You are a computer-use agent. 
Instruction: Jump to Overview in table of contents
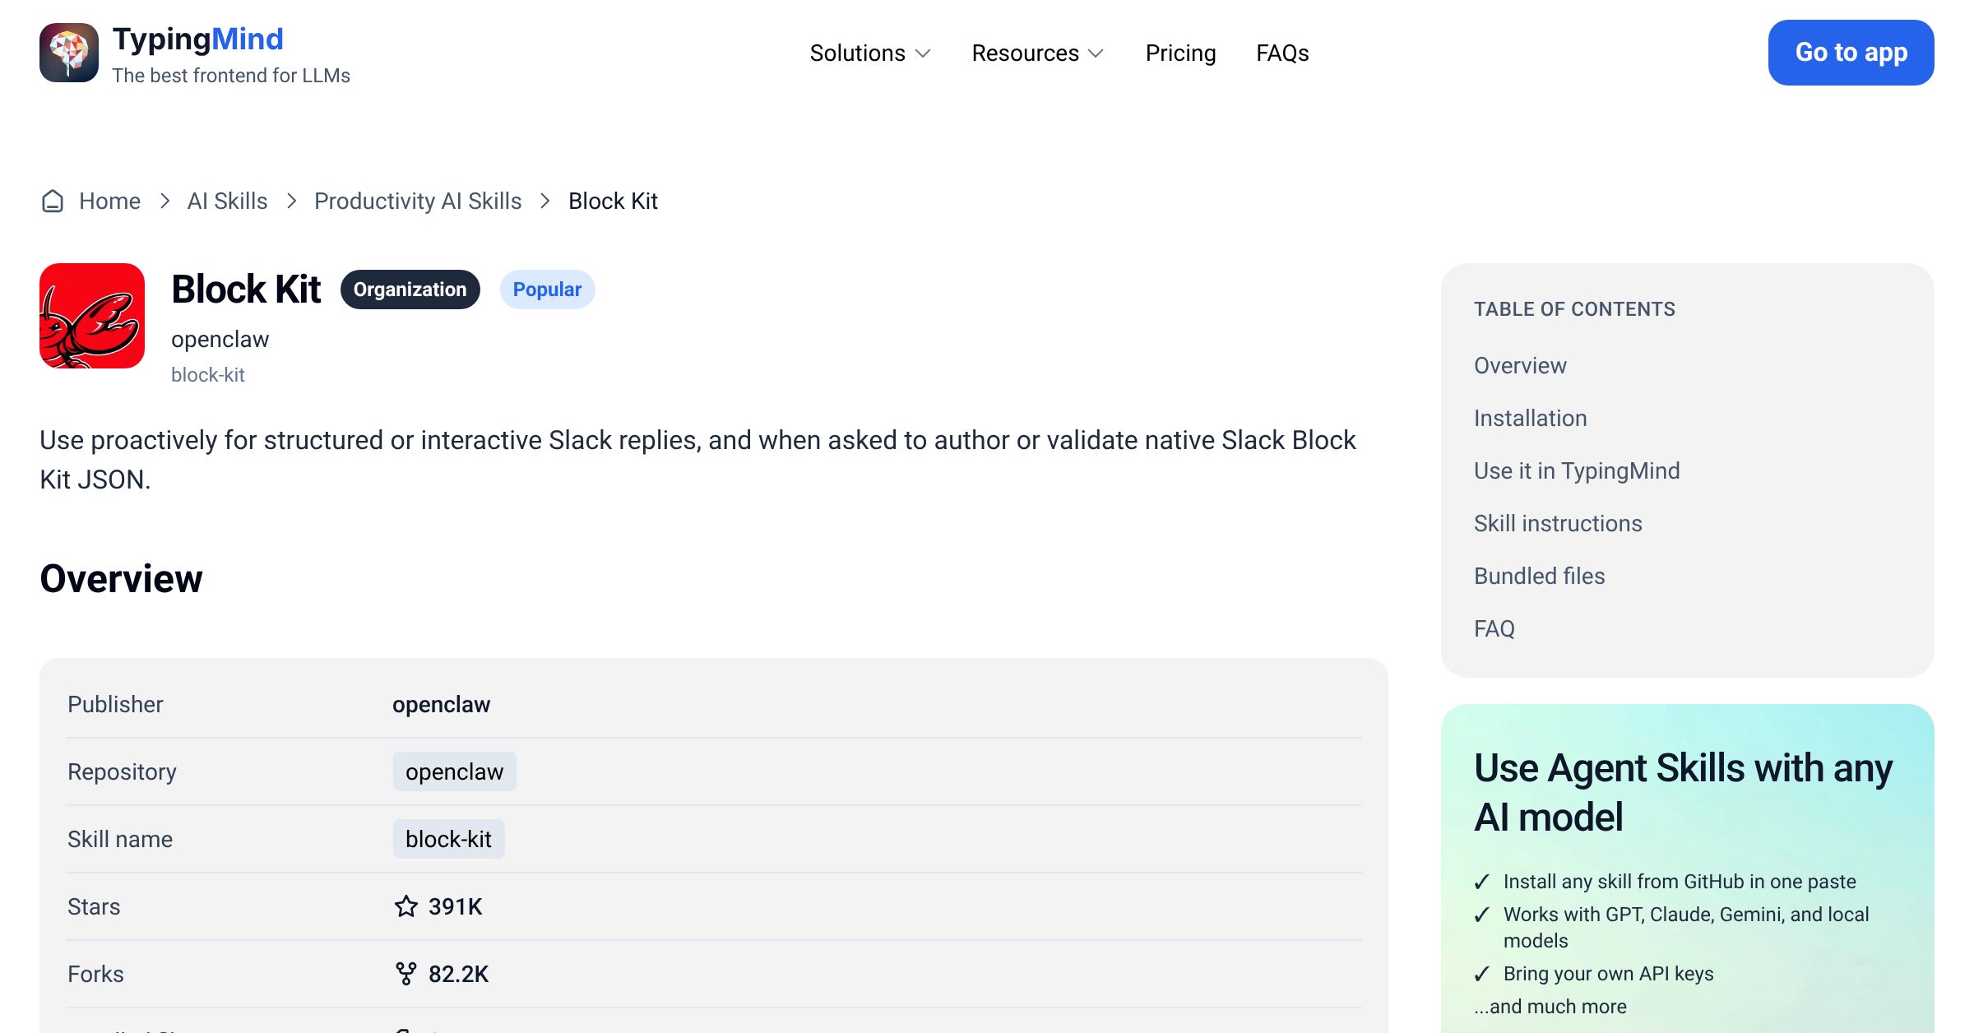click(x=1520, y=365)
